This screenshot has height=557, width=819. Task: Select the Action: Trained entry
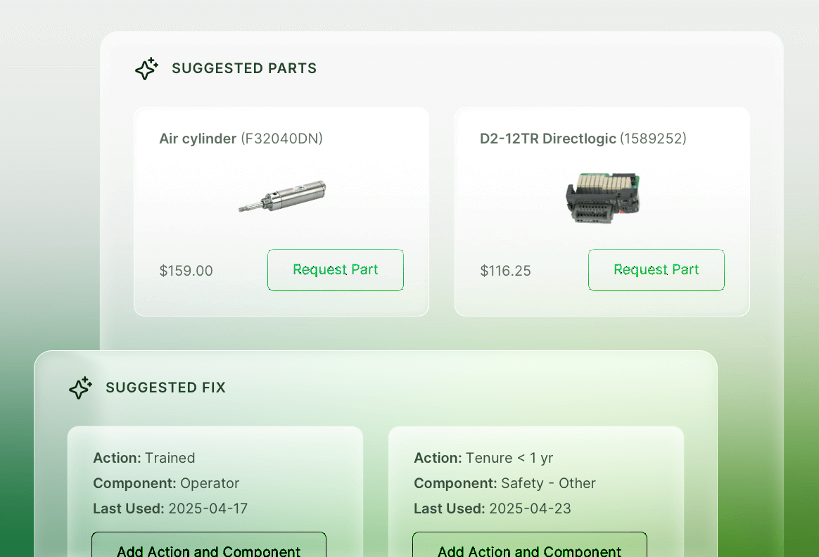[x=144, y=458]
